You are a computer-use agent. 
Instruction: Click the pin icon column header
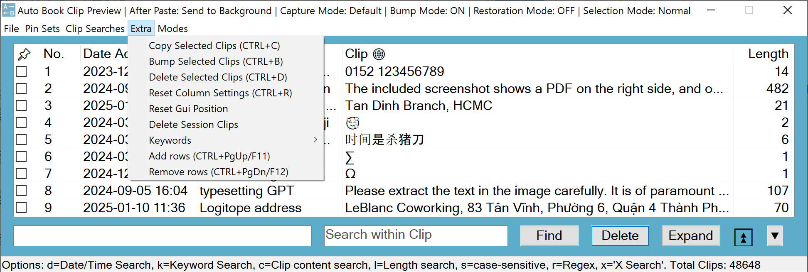click(24, 54)
